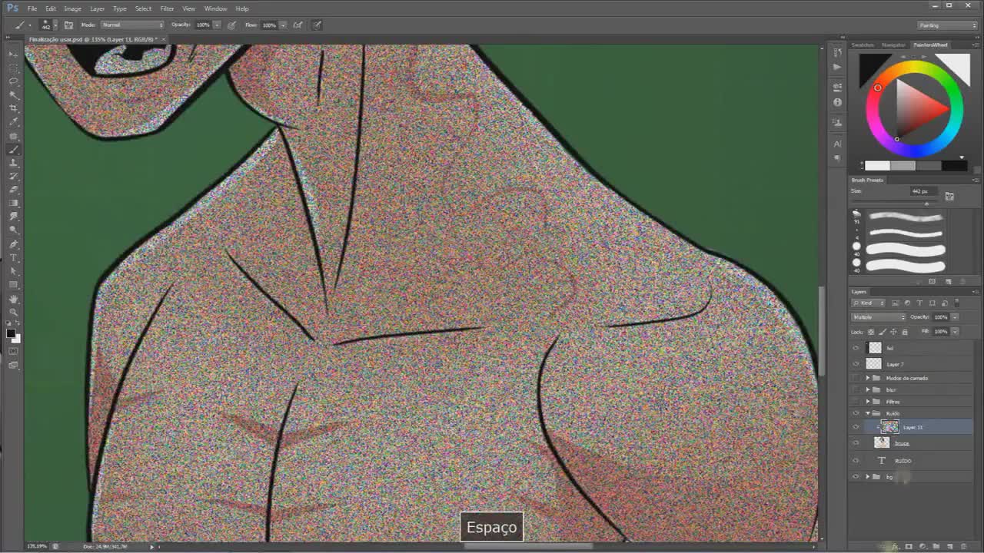The width and height of the screenshot is (984, 553).
Task: Select the Brush tool in the toolbox
Action: click(x=14, y=150)
